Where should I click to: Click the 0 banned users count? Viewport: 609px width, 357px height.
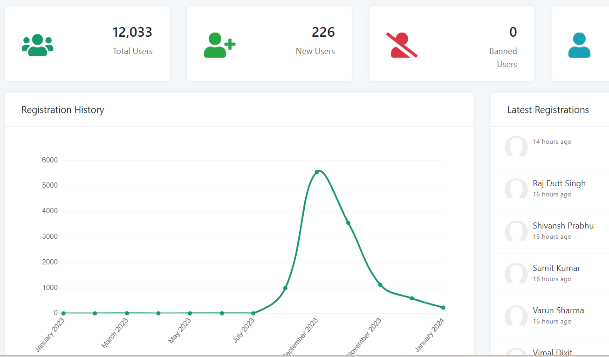pyautogui.click(x=513, y=32)
